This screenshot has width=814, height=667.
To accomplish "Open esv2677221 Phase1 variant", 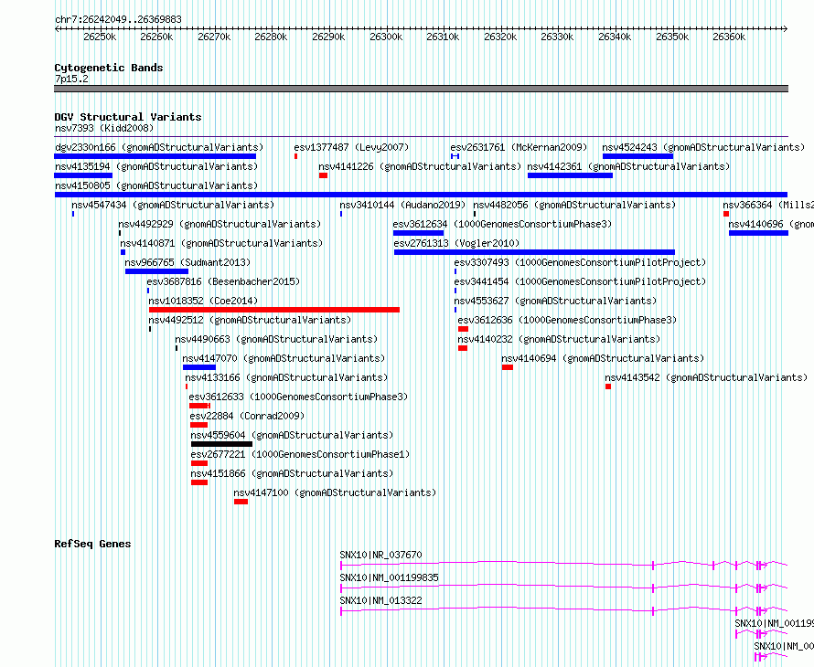I will (300, 454).
